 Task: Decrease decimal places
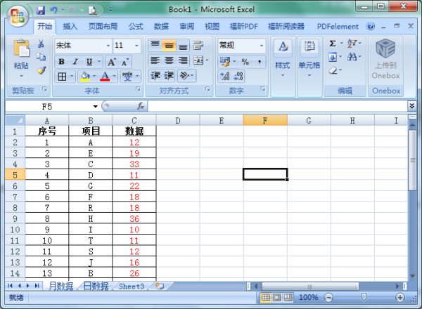[238, 77]
